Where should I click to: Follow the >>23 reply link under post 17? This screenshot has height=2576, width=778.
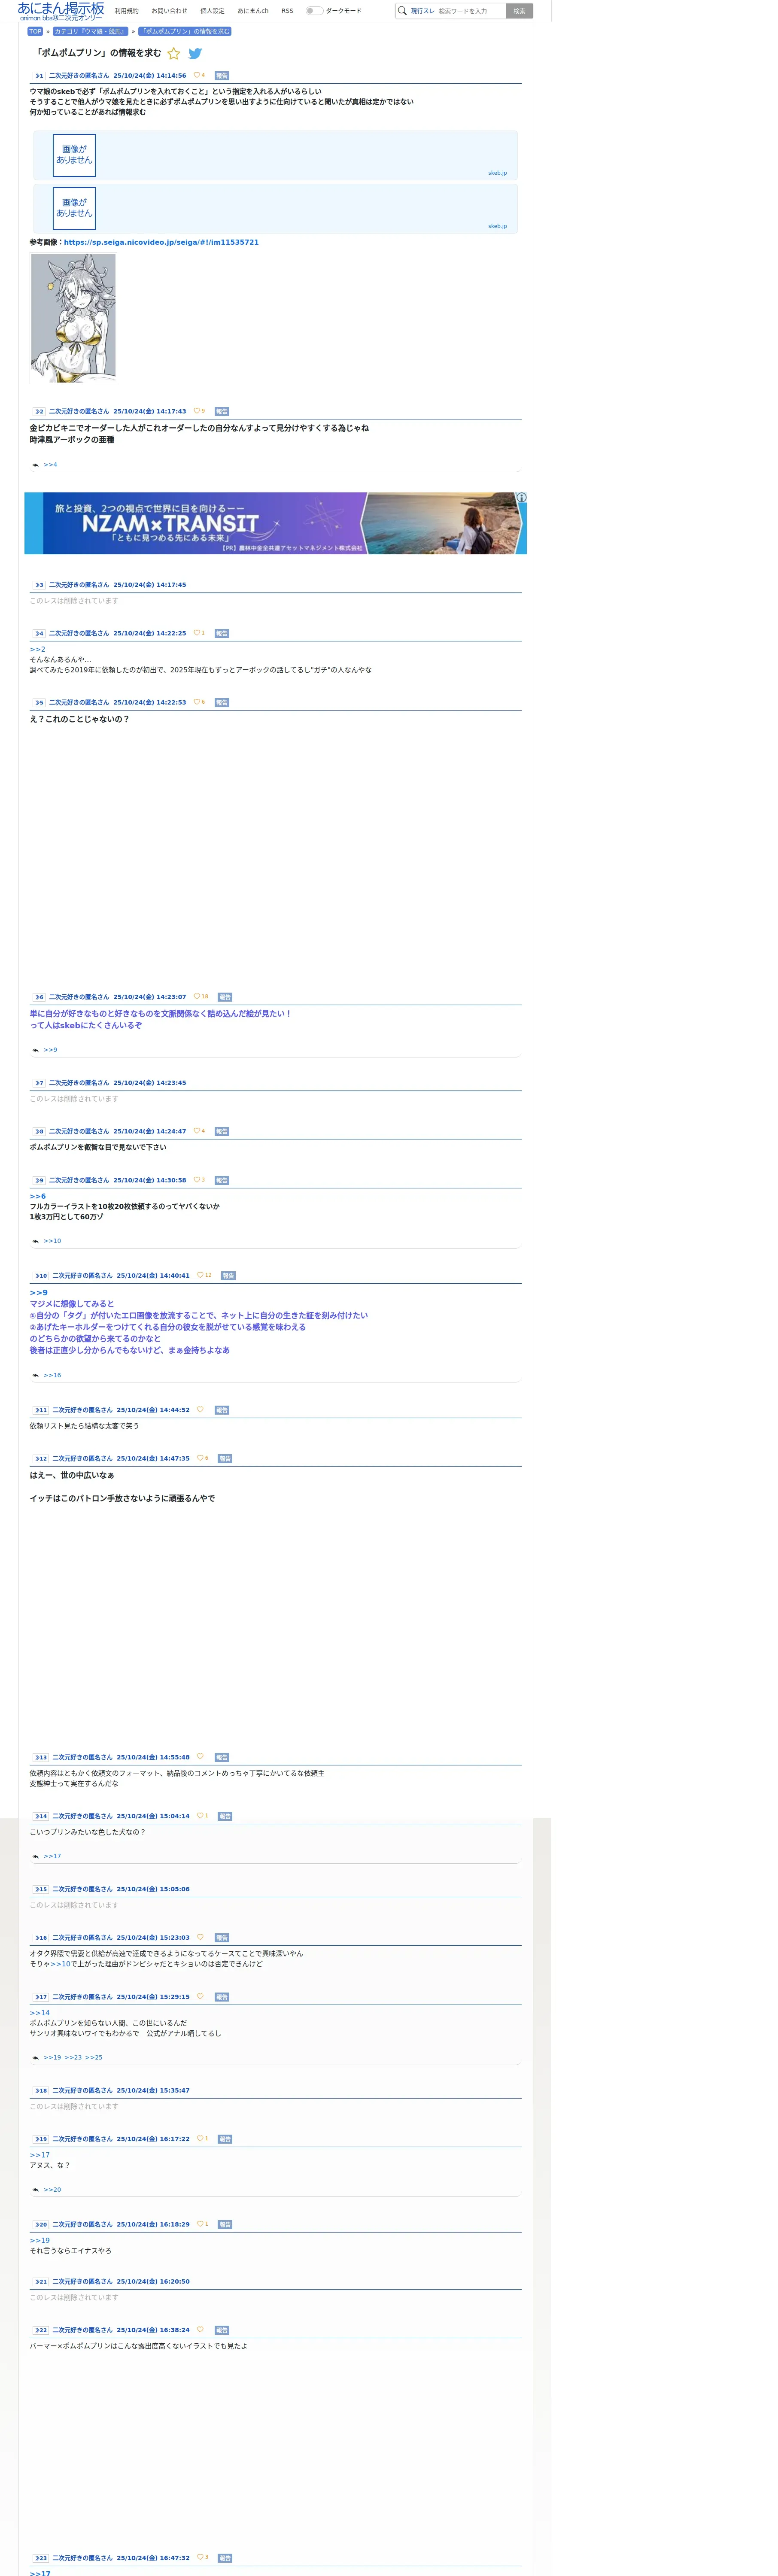click(x=73, y=2058)
